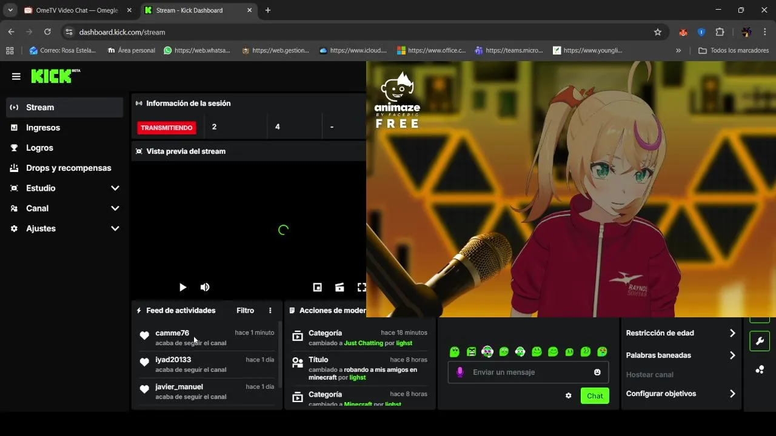Open Área personal bookmark
The width and height of the screenshot is (776, 436).
pyautogui.click(x=131, y=51)
